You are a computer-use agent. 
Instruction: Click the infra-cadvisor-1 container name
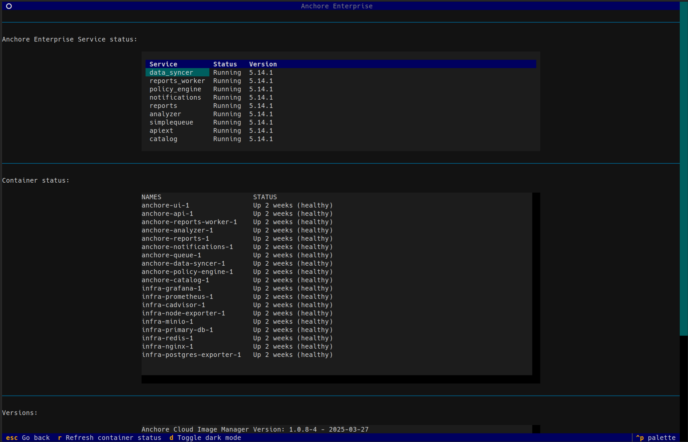[173, 305]
